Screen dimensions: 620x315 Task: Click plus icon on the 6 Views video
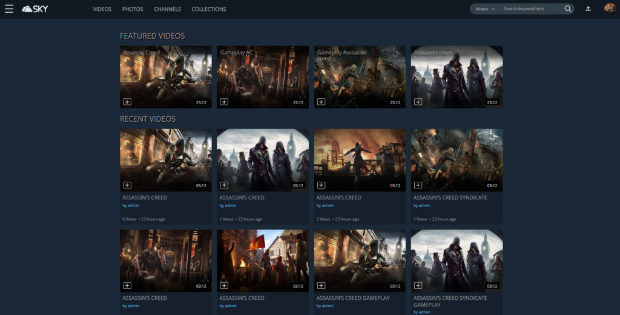(x=127, y=185)
